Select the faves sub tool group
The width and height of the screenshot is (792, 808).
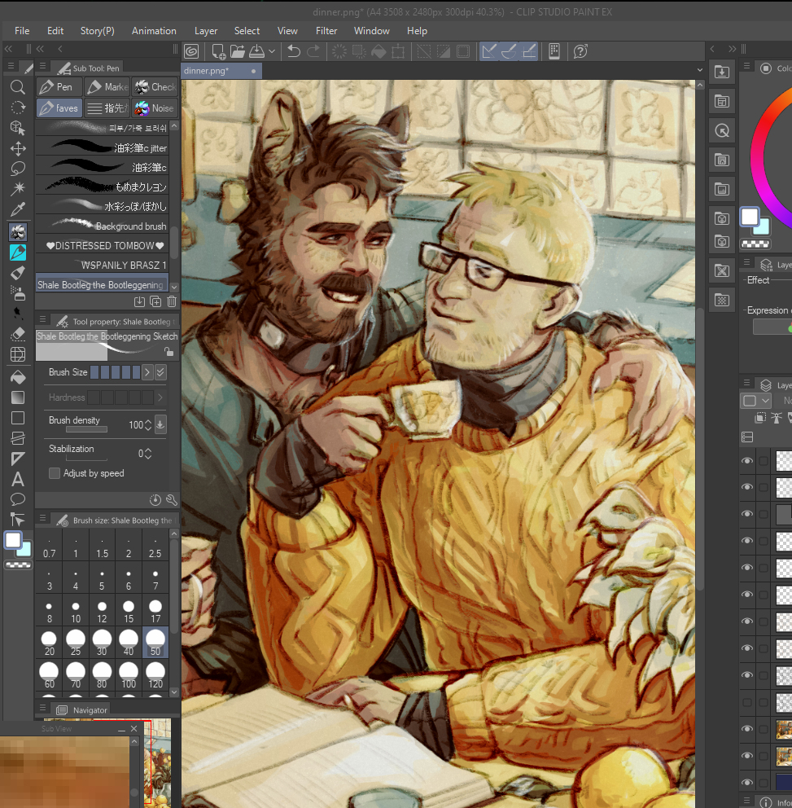click(59, 108)
